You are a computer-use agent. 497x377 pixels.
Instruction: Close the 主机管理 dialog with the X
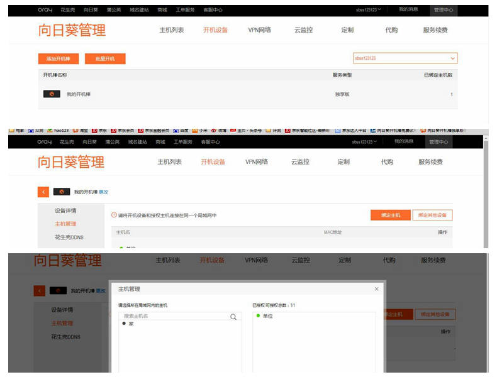pos(377,289)
